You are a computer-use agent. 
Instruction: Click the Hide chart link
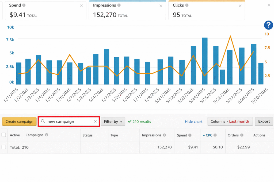(x=194, y=122)
